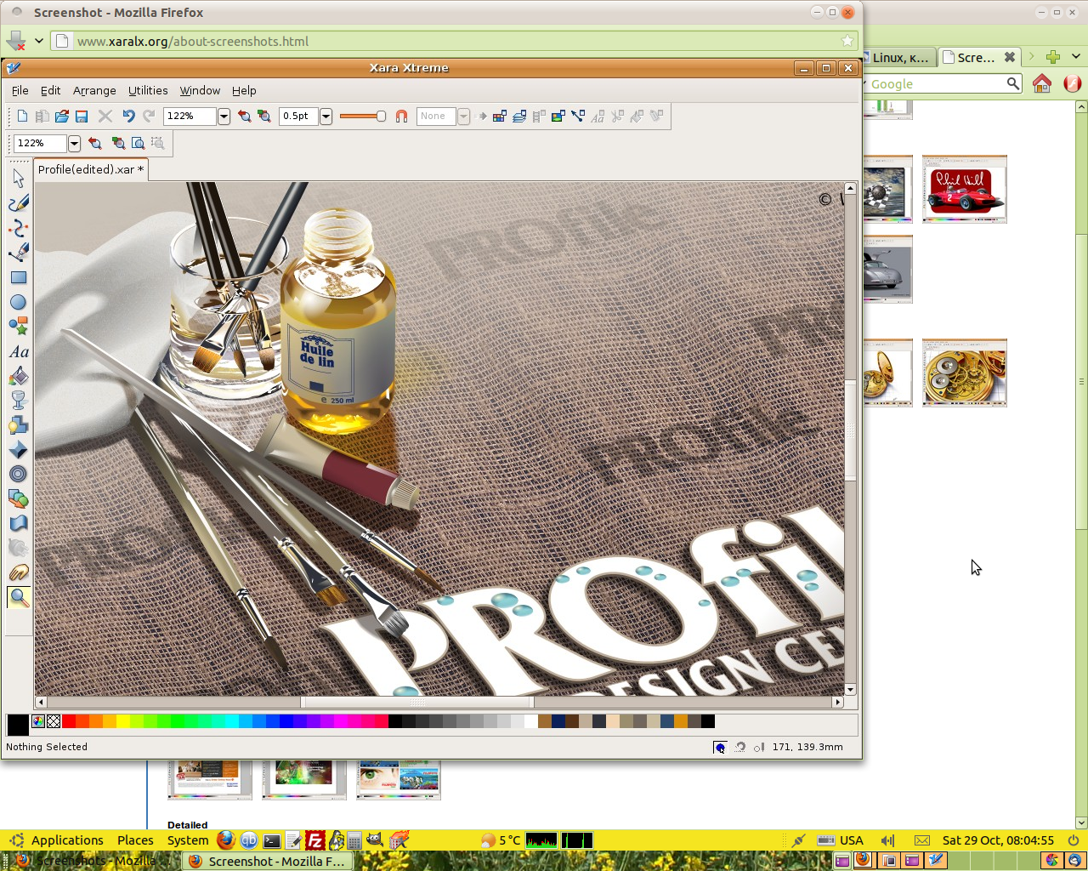The width and height of the screenshot is (1088, 871).
Task: Select the Selector arrow tool
Action: tap(19, 178)
